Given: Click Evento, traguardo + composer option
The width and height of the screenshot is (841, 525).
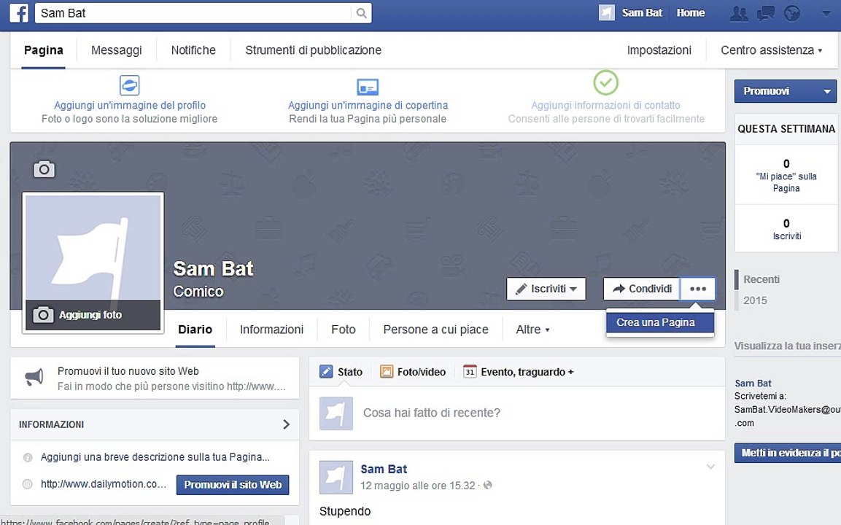Looking at the screenshot, I should click(x=527, y=372).
